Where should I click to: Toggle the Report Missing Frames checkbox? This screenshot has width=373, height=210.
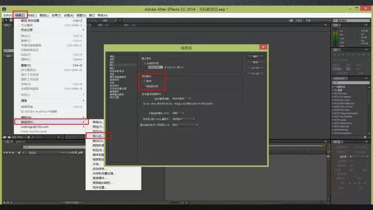pyautogui.click(x=145, y=86)
